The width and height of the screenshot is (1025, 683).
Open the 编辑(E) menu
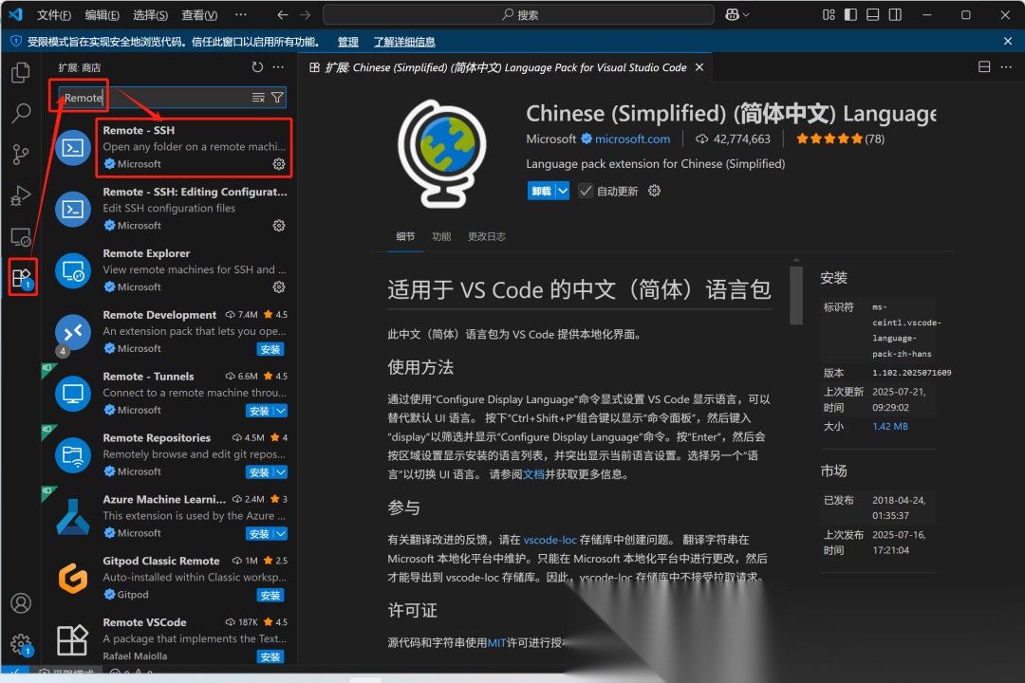coord(102,15)
